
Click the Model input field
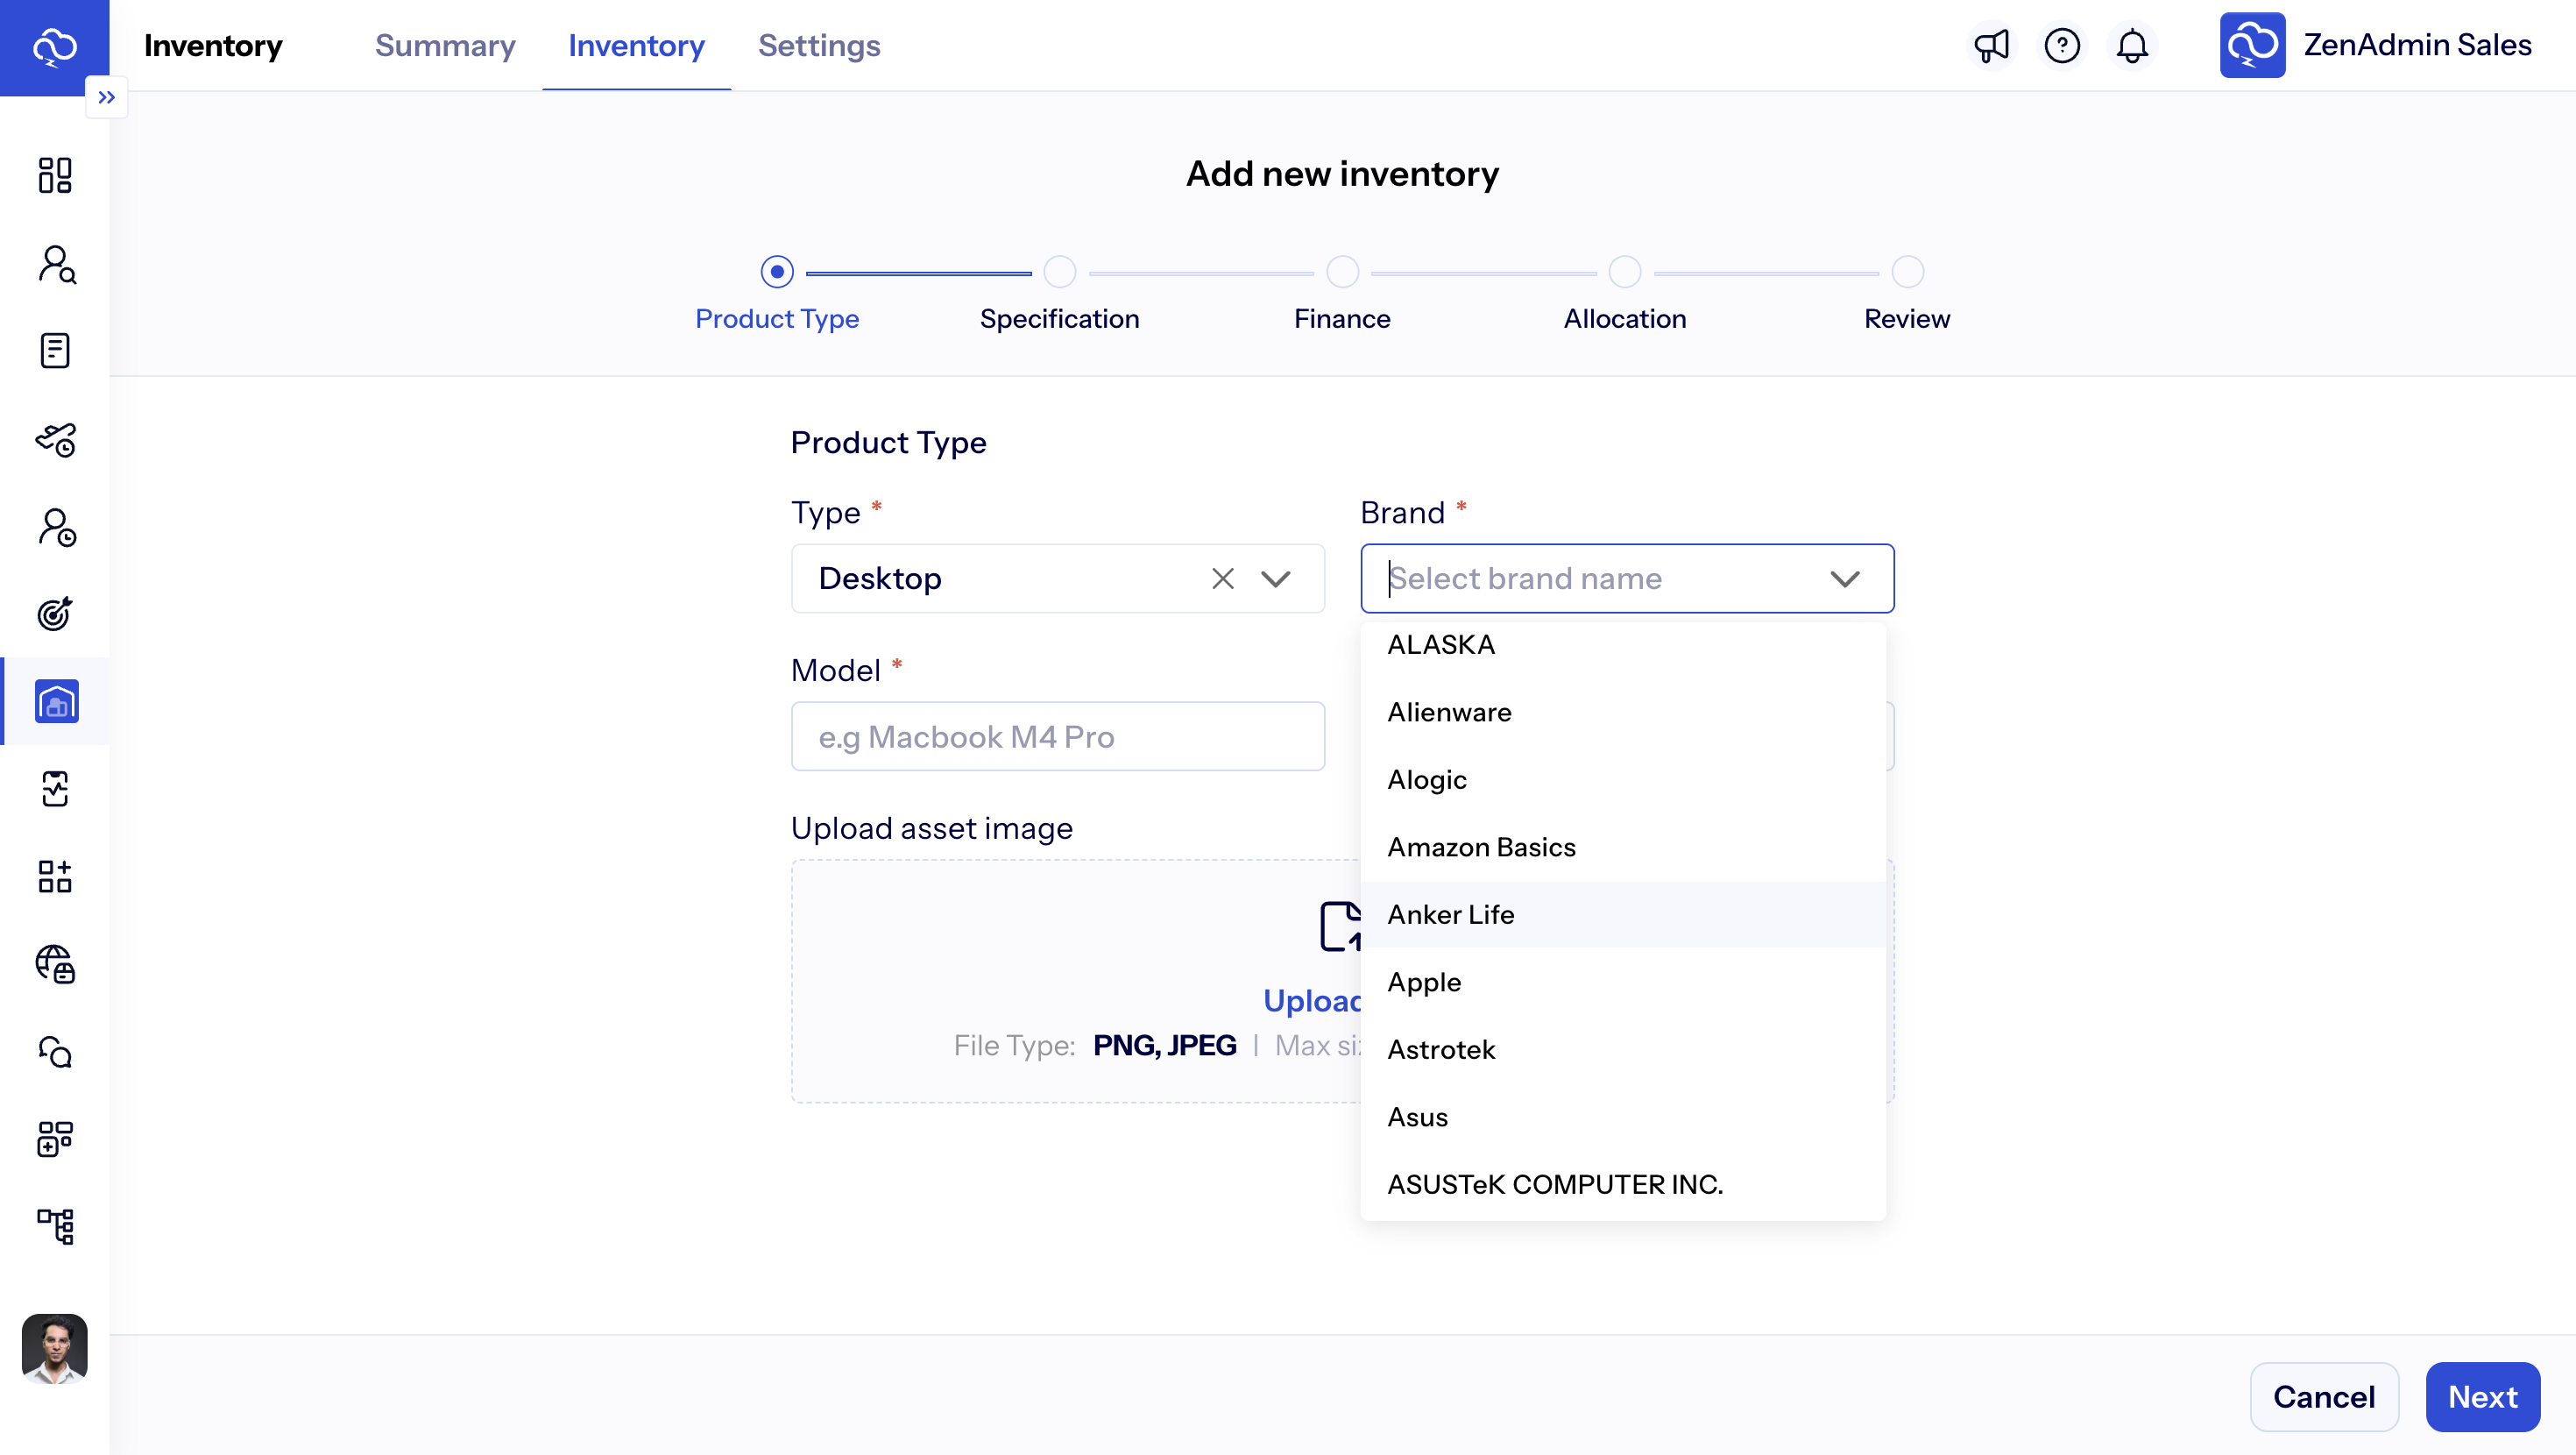click(1057, 736)
